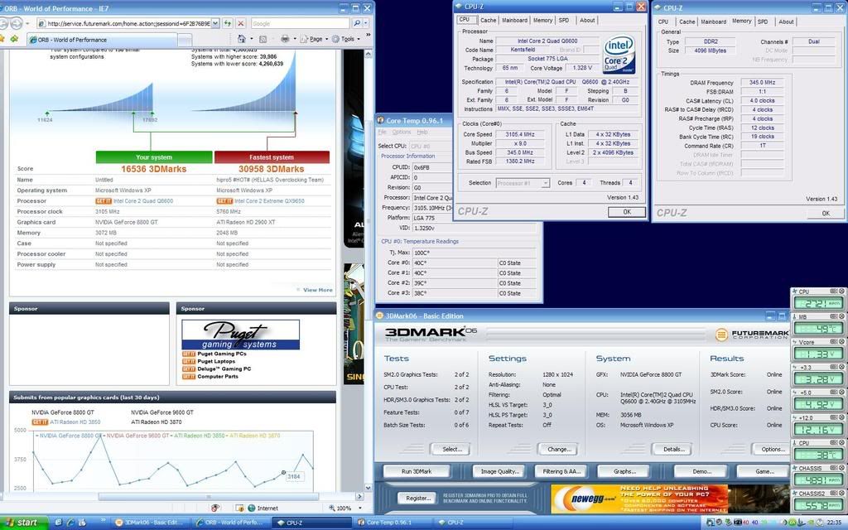Click the Select button under Tests
The height and width of the screenshot is (530, 848).
[x=451, y=449]
